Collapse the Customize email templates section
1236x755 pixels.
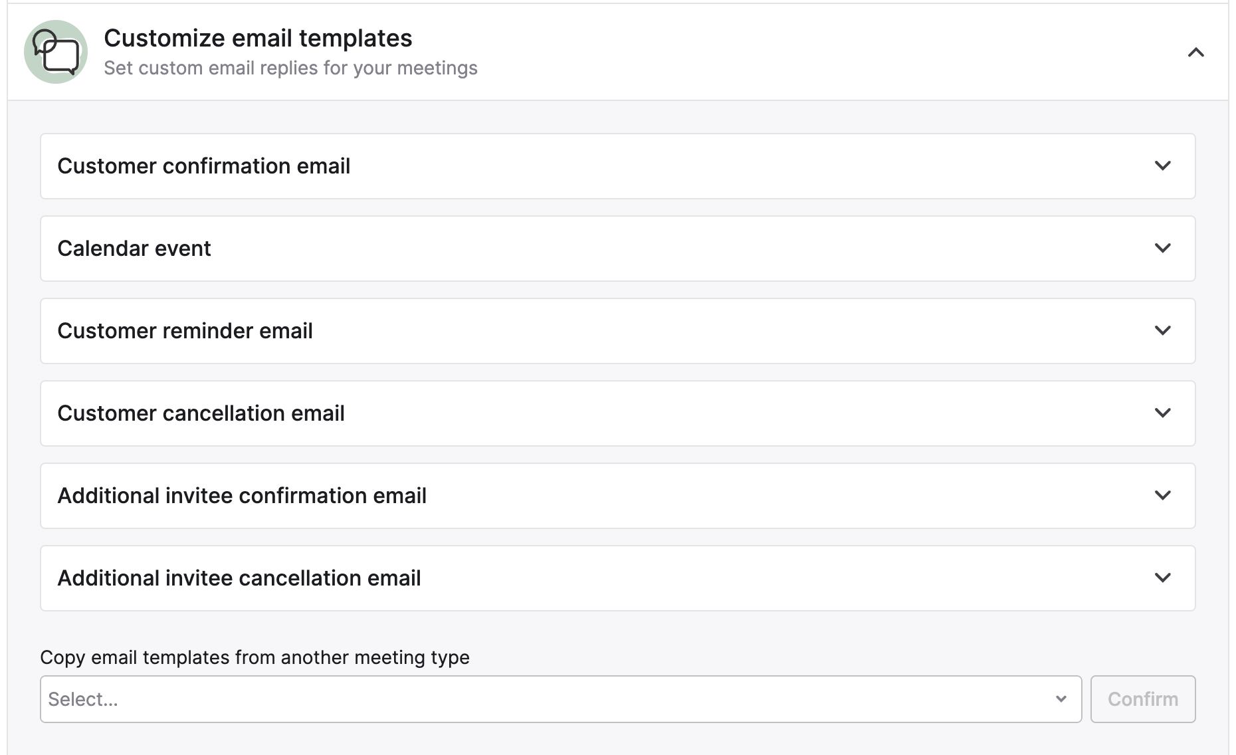[1195, 53]
